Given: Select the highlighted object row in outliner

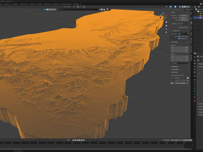Looking at the screenshot, I should coord(198,18).
